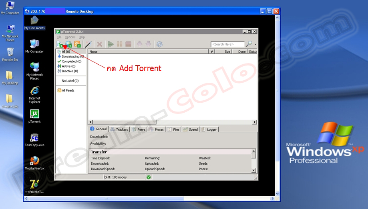Screen dimensions: 368x209
Task: Open the File menu in µTorrent
Action: [x=59, y=37]
